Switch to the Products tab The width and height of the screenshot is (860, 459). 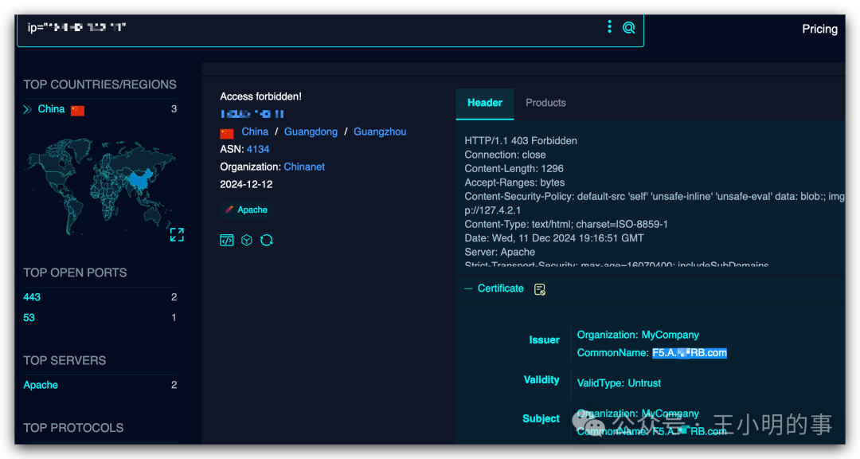(x=545, y=103)
